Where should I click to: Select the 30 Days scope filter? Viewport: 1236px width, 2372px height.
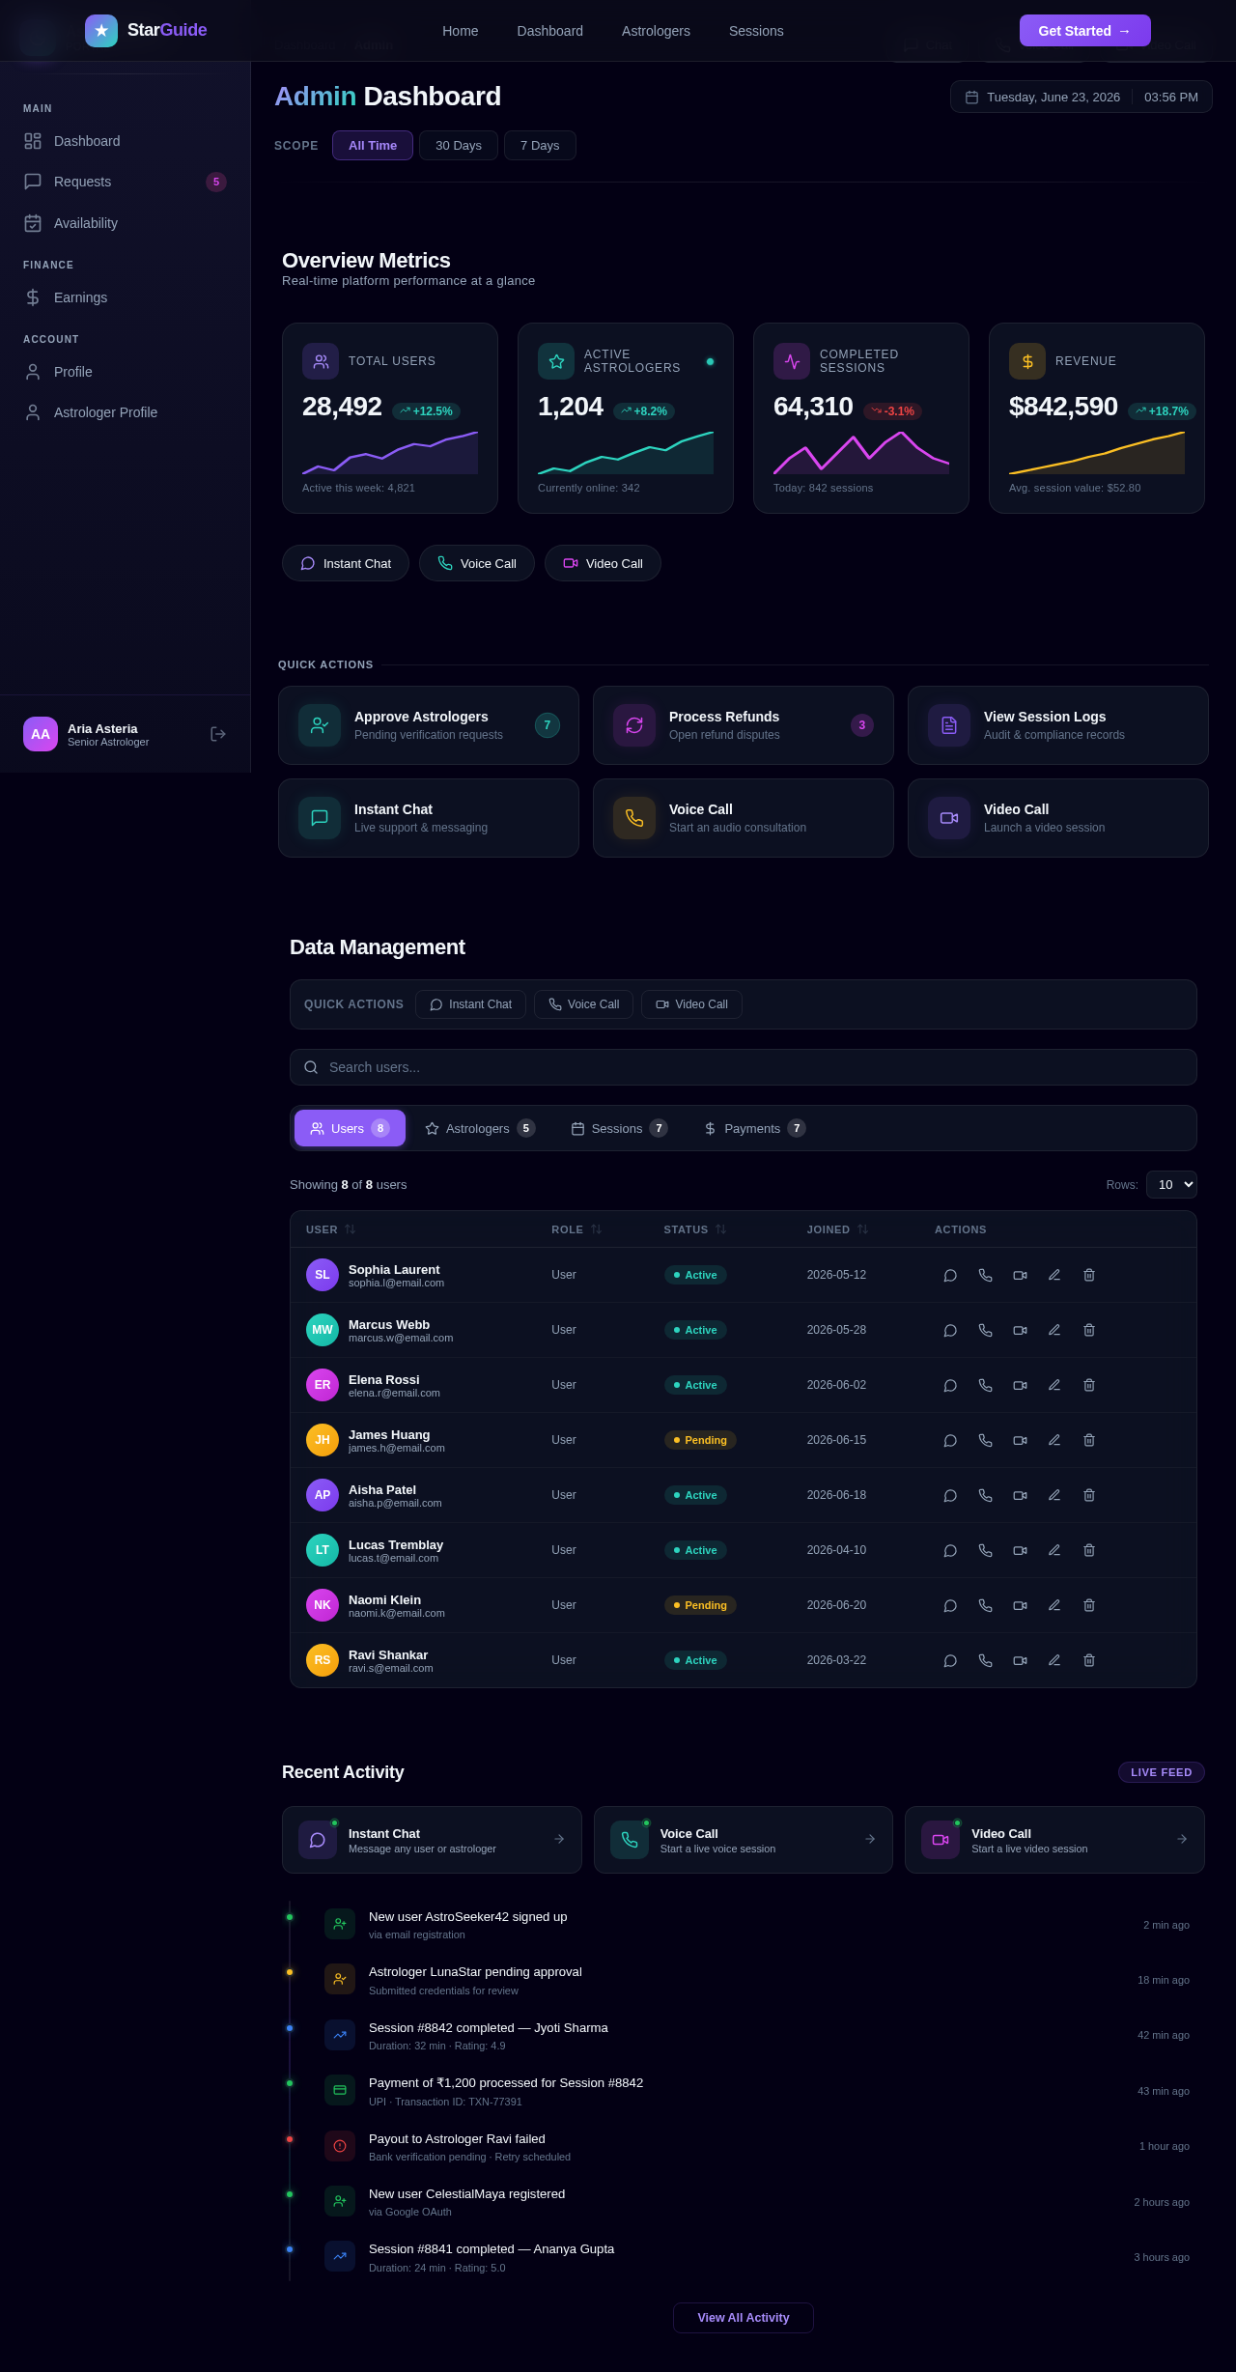[x=459, y=145]
